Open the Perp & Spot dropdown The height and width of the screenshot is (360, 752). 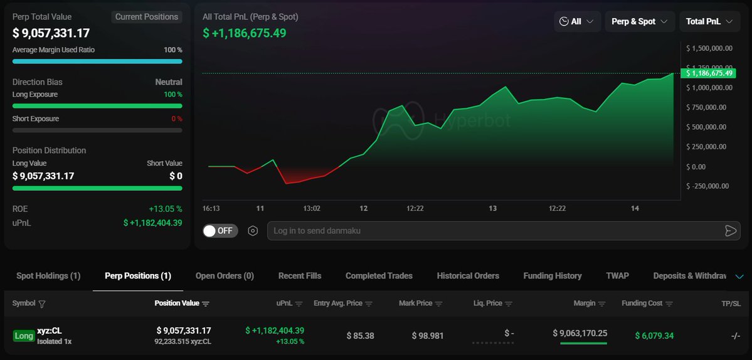640,21
